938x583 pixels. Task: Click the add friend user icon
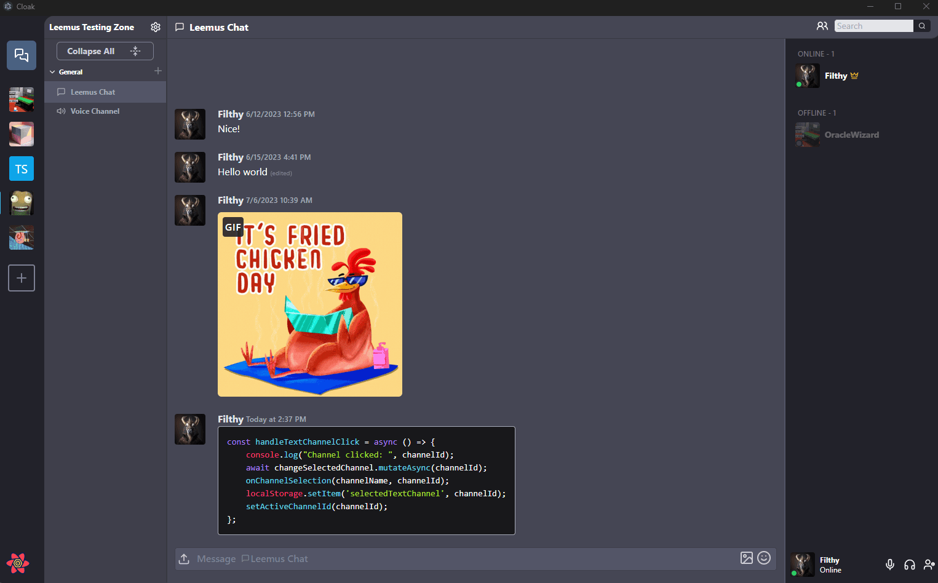coord(929,565)
